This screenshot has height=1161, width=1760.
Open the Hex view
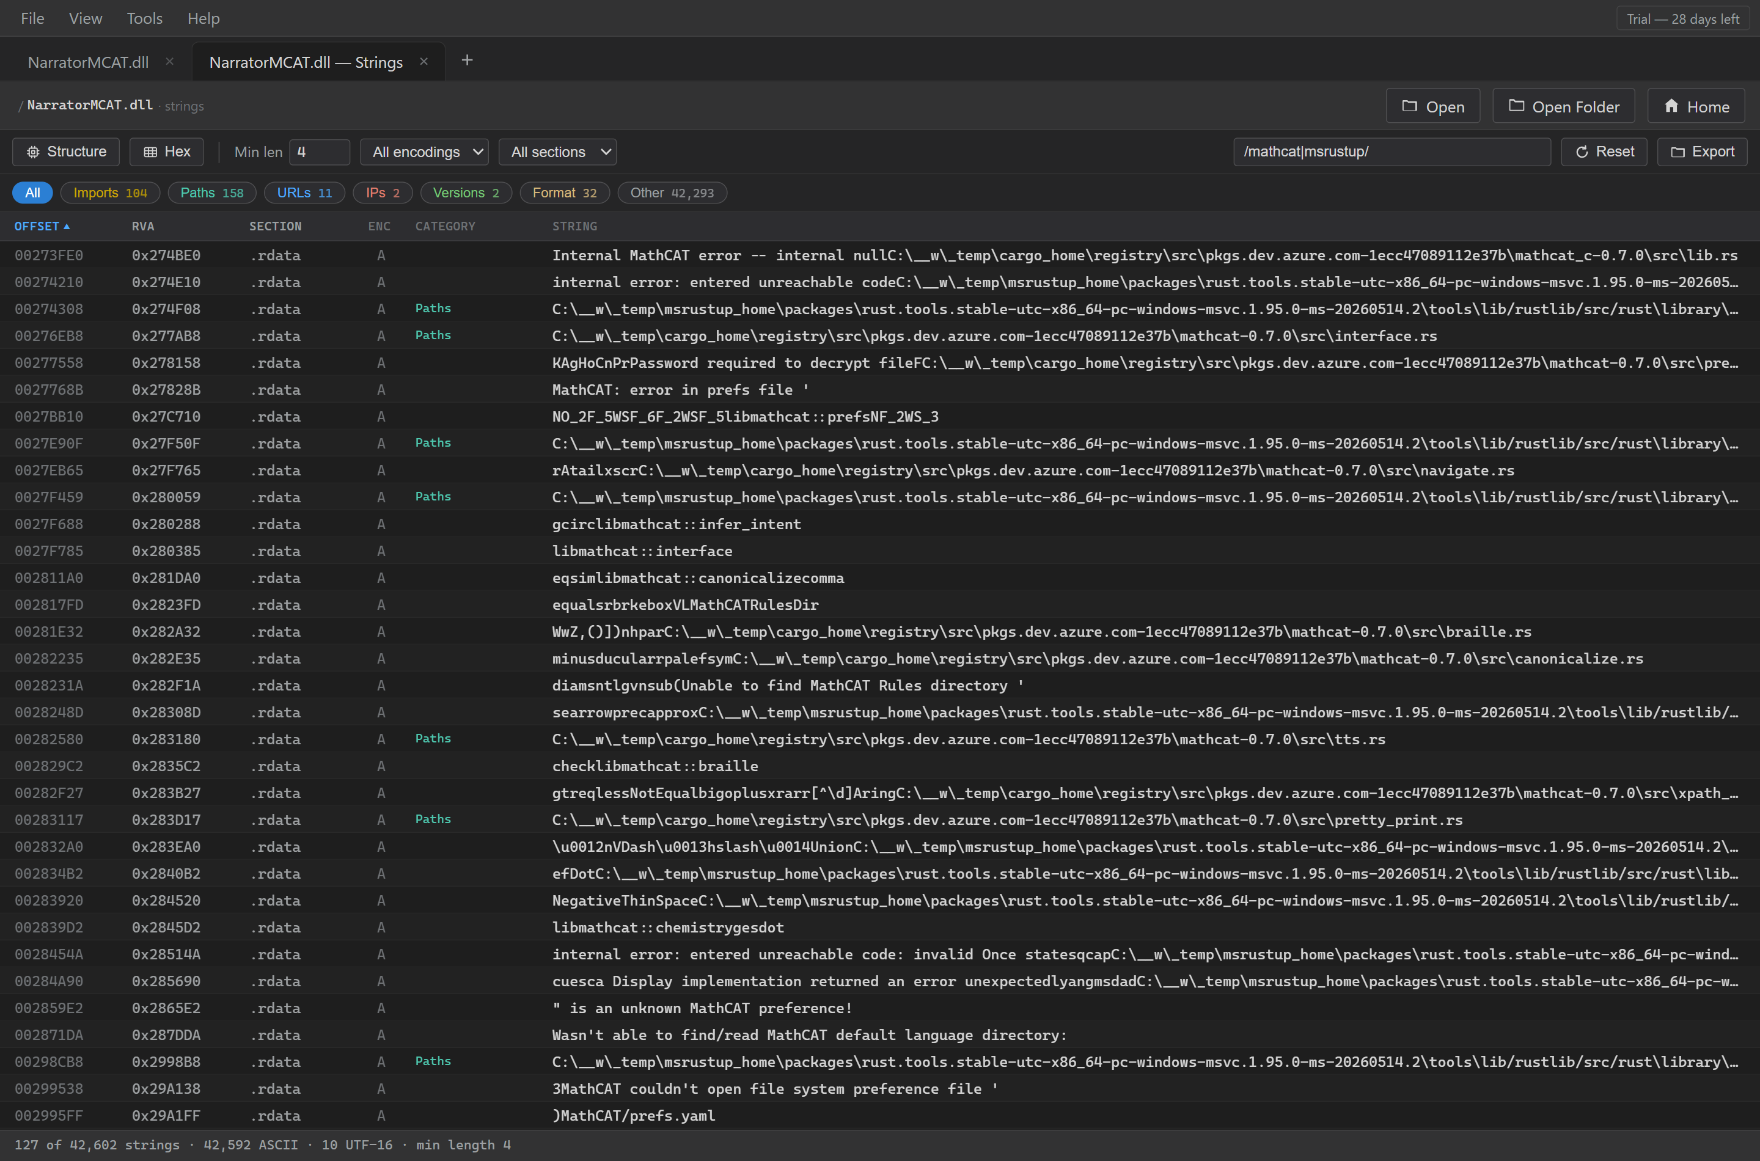pos(167,152)
